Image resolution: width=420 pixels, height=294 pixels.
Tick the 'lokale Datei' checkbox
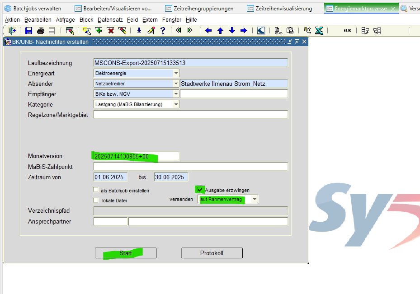(x=96, y=200)
